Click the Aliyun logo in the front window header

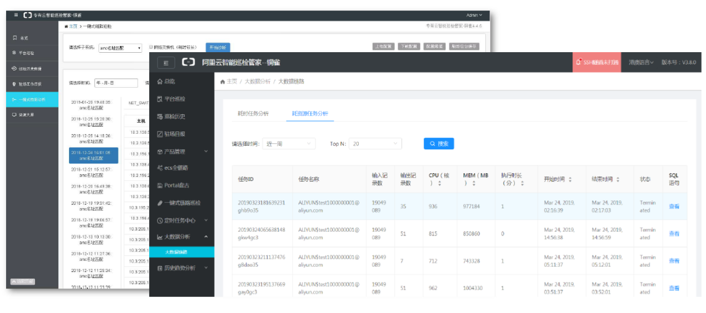[189, 63]
